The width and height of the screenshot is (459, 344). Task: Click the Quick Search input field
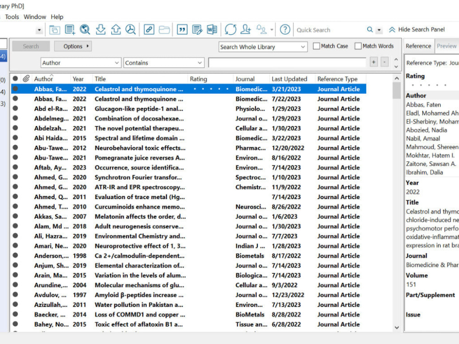coord(330,30)
